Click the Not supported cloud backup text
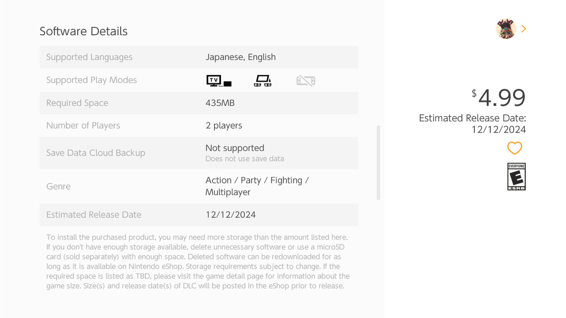 pyautogui.click(x=235, y=148)
